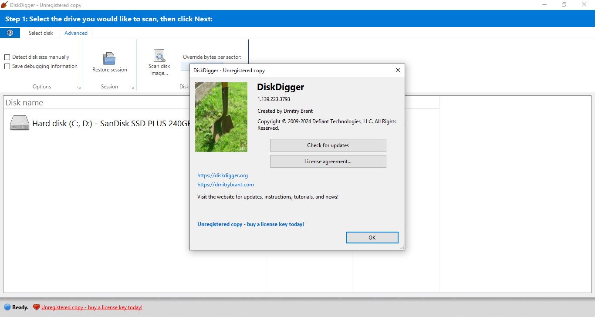The image size is (595, 317).
Task: Open the Restore session tool
Action: click(x=109, y=62)
